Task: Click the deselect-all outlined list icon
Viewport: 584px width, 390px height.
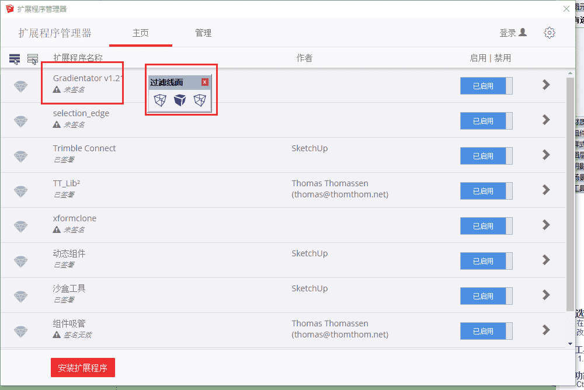Action: pos(33,59)
